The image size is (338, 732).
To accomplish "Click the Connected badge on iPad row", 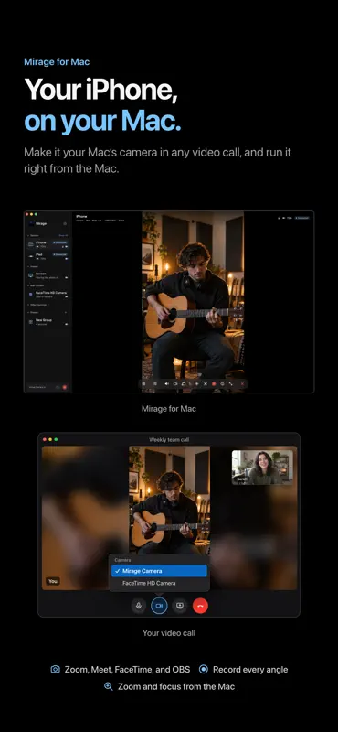I will [59, 254].
